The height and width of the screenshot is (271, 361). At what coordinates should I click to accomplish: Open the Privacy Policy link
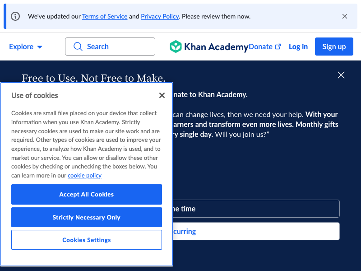click(160, 16)
